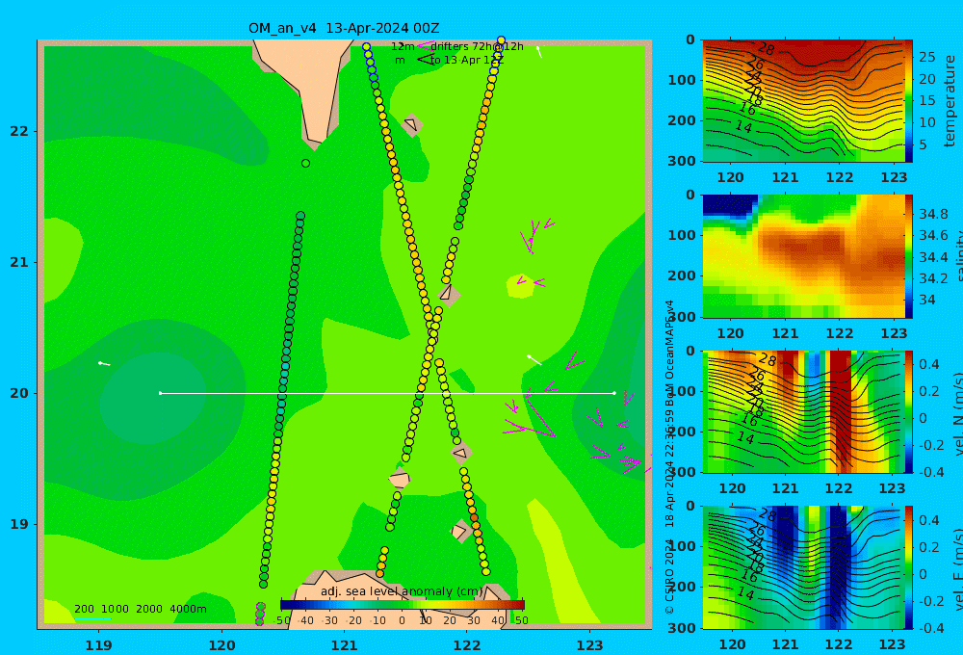
Task: Select the 'drifters 72h@12h' legend text
Action: (477, 46)
